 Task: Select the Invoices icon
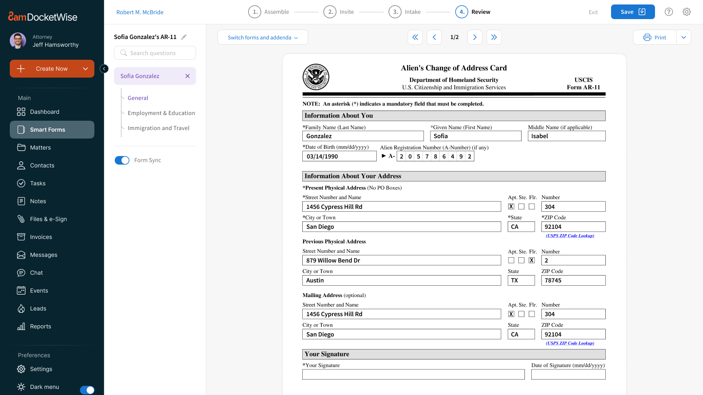[x=22, y=237]
